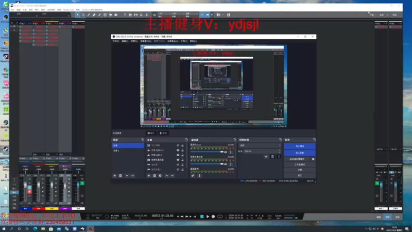Remove the selected source with trash icon

coord(154,175)
